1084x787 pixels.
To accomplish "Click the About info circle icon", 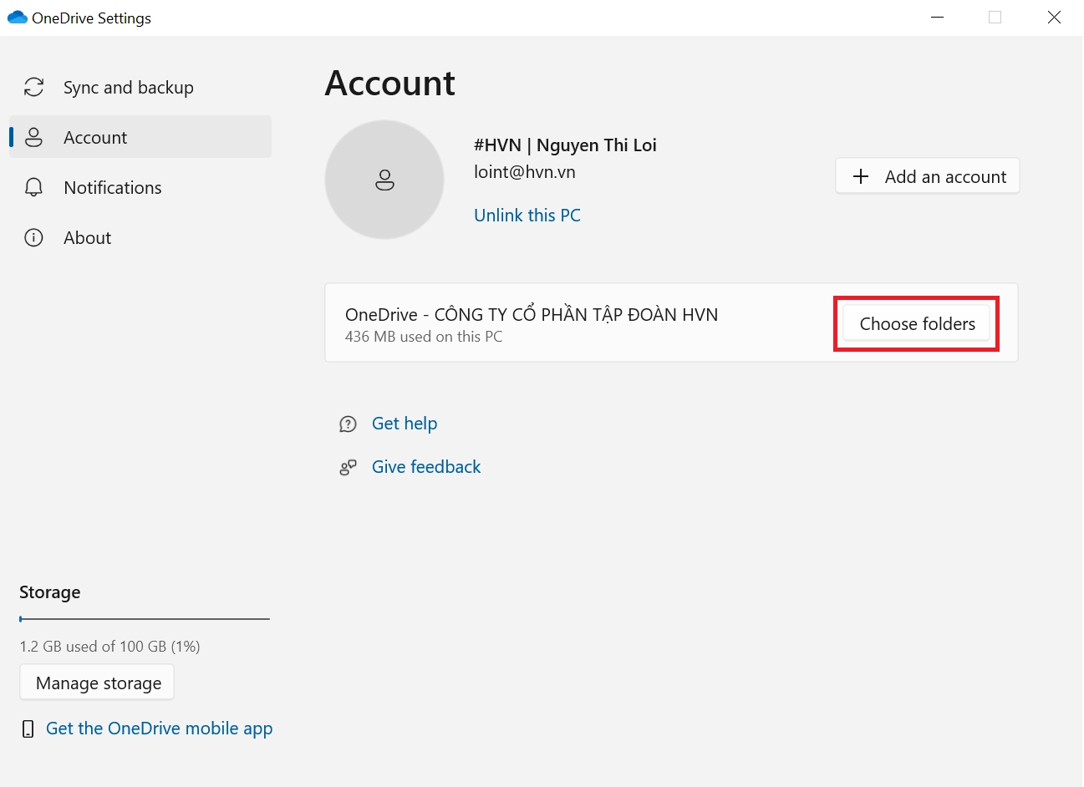I will point(33,238).
